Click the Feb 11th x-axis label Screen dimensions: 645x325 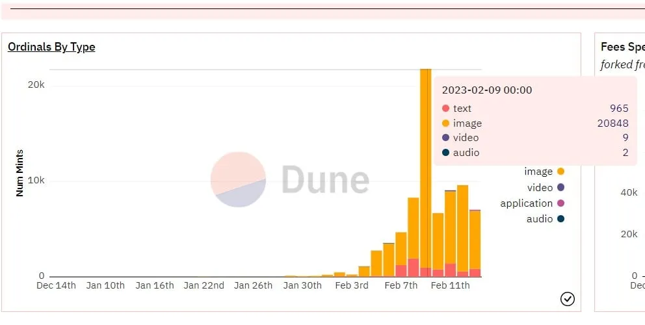(449, 285)
